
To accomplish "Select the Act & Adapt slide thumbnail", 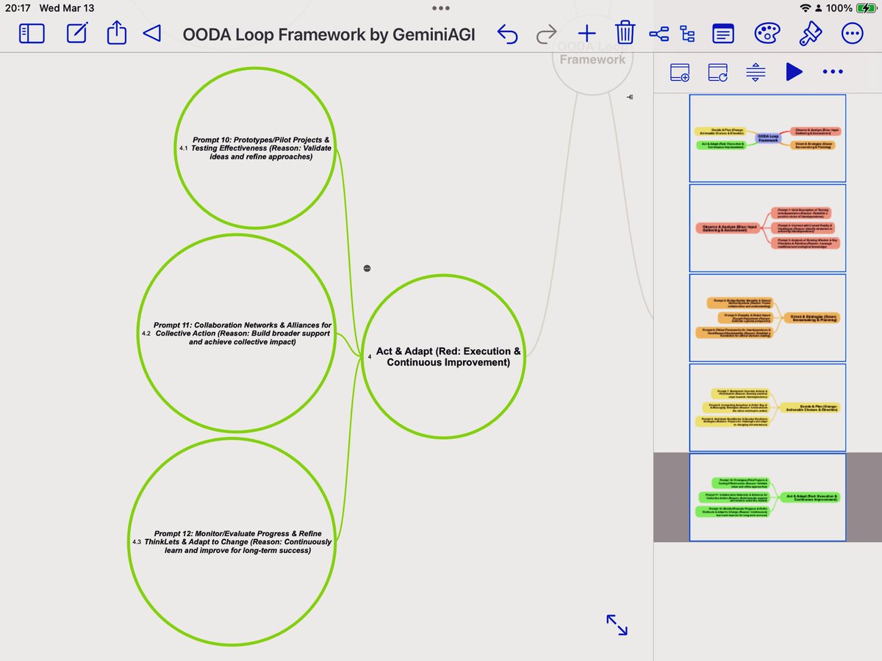I will [767, 497].
